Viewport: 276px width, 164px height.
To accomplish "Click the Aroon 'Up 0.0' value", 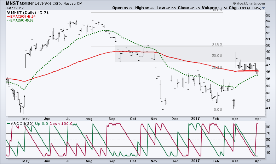I will point(41,124).
